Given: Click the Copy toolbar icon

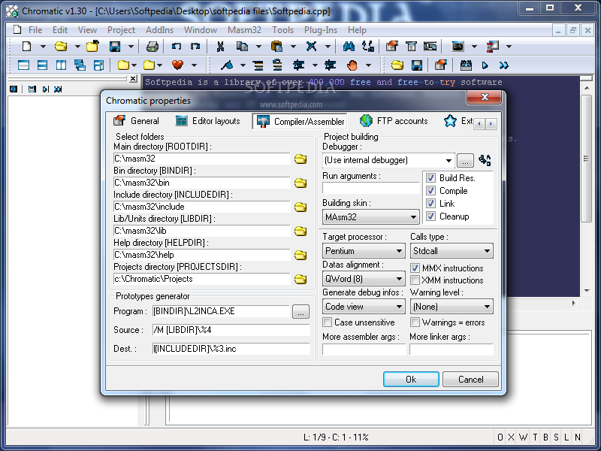Looking at the screenshot, I should (x=242, y=47).
